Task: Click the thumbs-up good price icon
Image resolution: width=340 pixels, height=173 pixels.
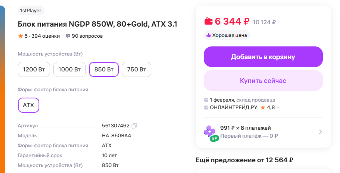Action: pos(208,35)
